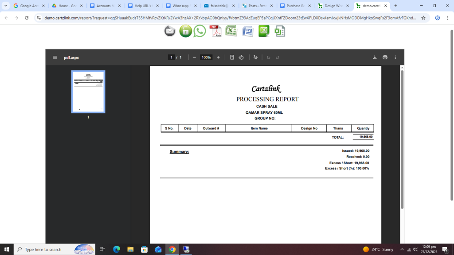Zoom out the PDF document
This screenshot has width=454, height=255.
(194, 58)
